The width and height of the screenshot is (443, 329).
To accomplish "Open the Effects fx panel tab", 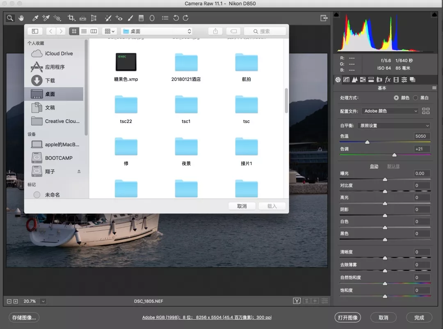I will point(388,79).
